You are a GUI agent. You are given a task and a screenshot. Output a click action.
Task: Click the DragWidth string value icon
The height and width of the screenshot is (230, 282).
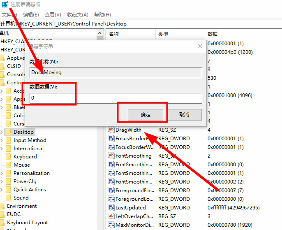tap(111, 130)
